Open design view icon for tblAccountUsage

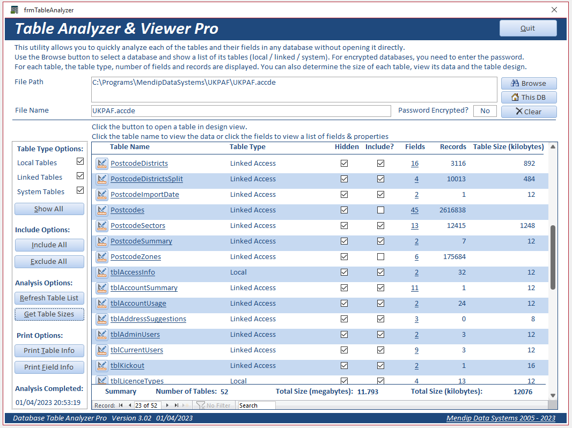102,304
